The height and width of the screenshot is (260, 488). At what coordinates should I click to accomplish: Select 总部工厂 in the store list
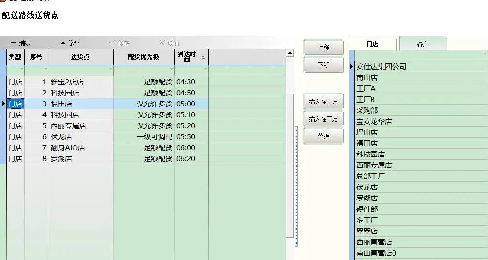422,177
